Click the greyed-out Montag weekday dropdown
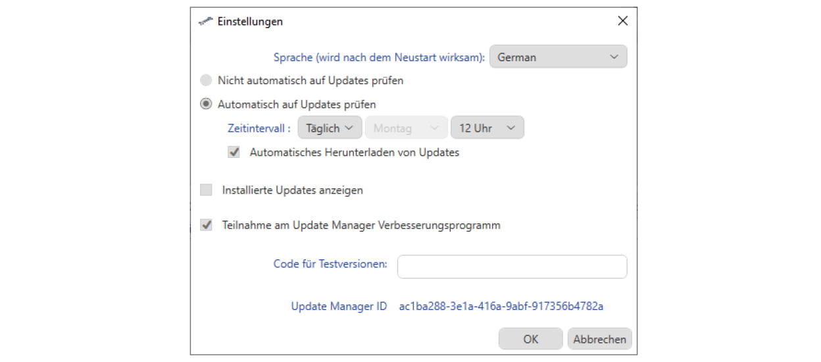821x362 pixels. (405, 128)
